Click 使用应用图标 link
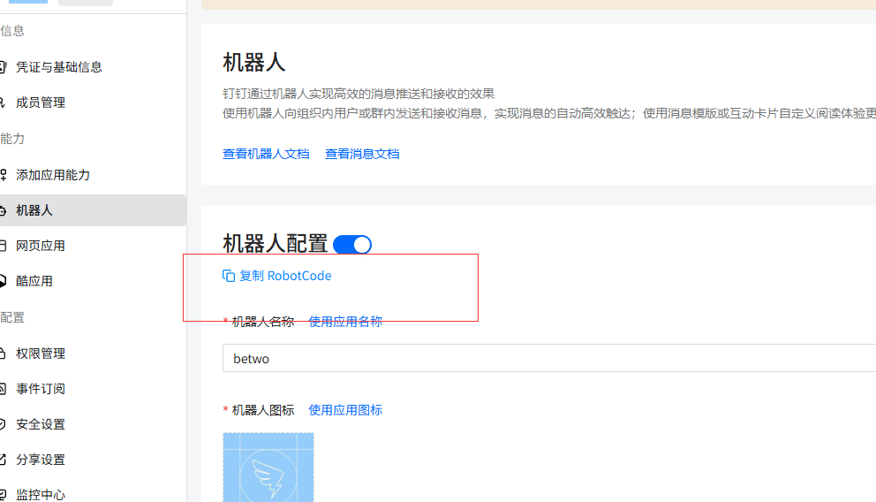The width and height of the screenshot is (876, 502). [345, 410]
